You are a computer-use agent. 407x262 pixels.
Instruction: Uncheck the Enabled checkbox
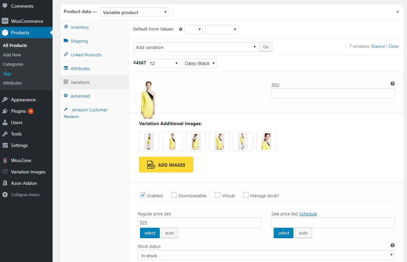[x=143, y=195]
